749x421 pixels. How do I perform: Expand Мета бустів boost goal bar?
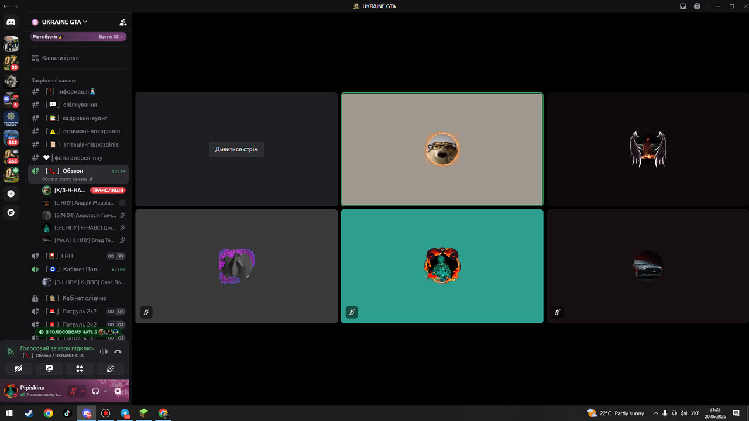[x=78, y=37]
